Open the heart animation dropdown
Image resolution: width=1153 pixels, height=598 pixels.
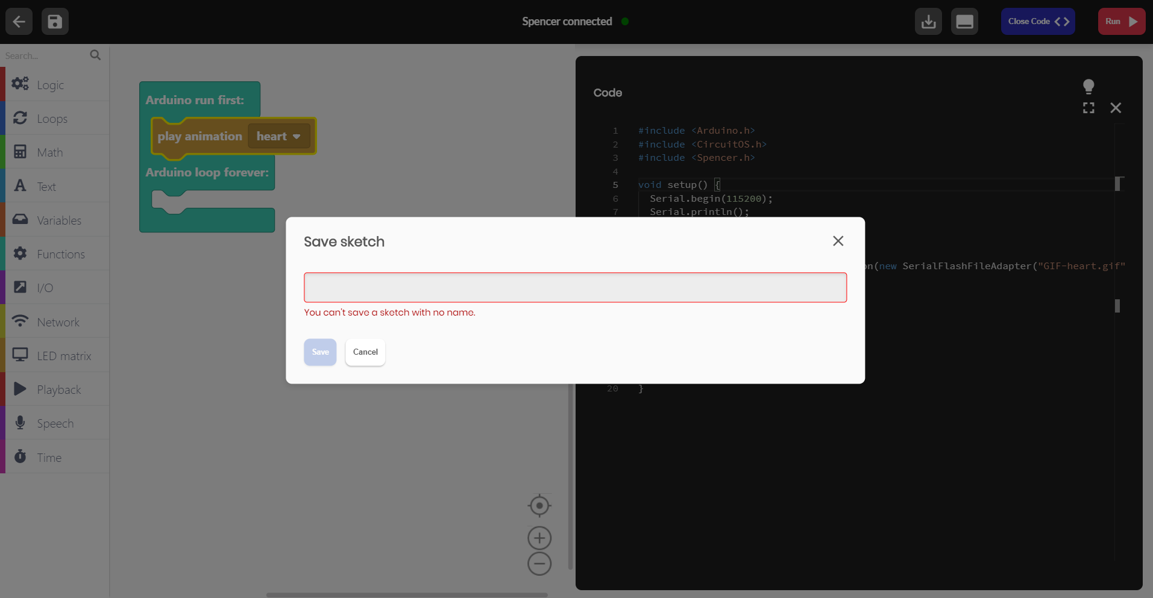pyautogui.click(x=278, y=136)
